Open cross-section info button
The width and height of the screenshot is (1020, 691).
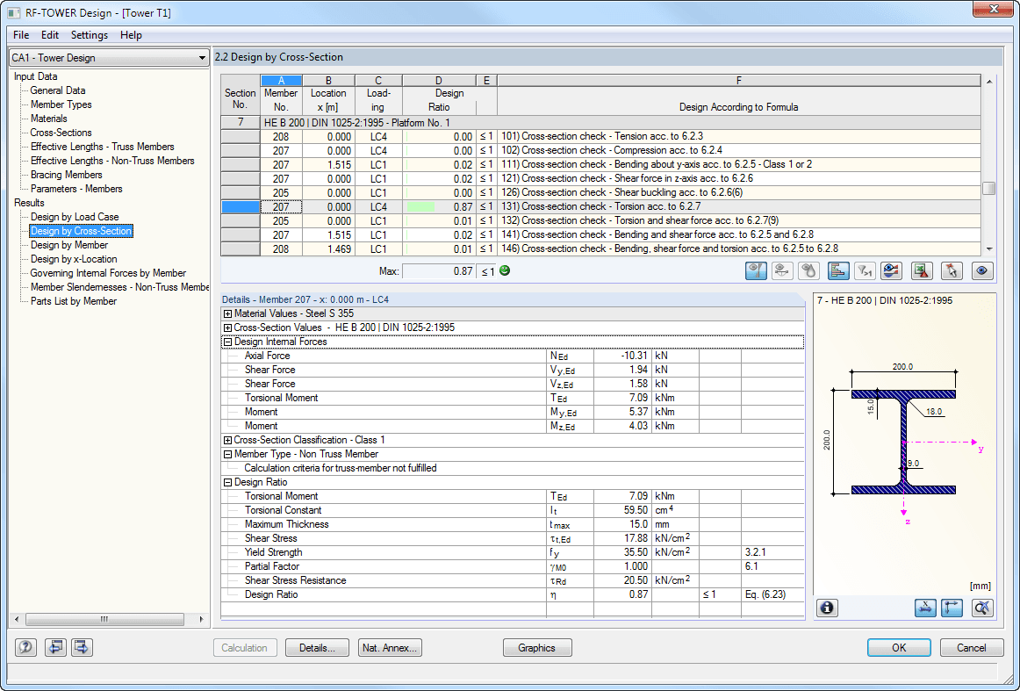pyautogui.click(x=827, y=608)
